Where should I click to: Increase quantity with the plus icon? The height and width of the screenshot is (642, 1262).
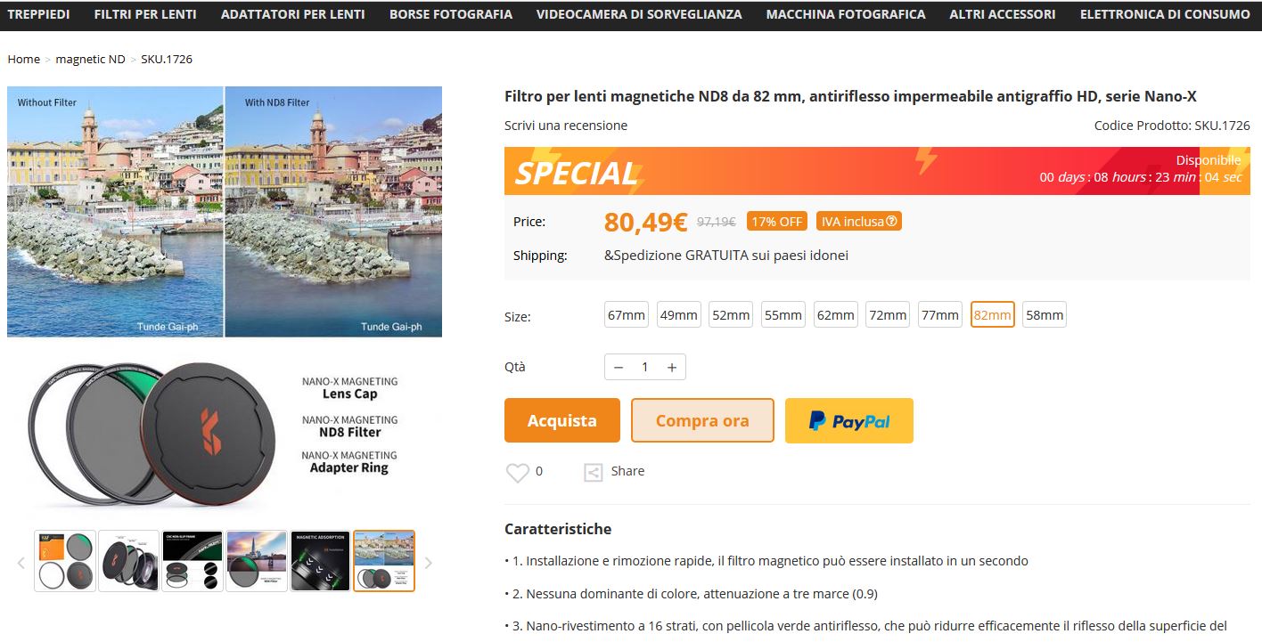[672, 367]
